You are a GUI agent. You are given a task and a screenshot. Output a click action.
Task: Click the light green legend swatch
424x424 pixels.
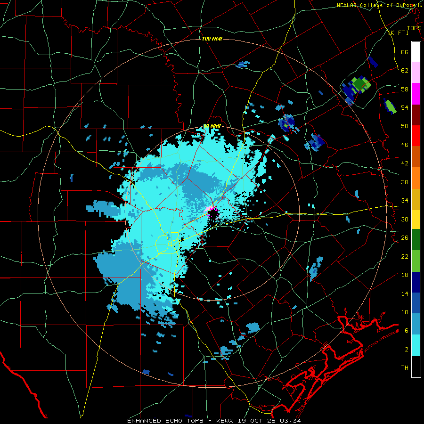coord(416,261)
